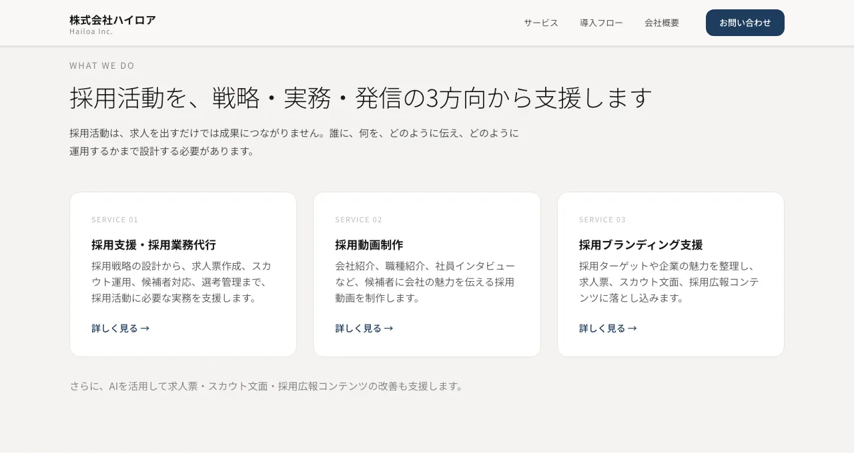Click 詳しく見る under 採用ブランディング支援
Viewport: 854px width, 454px height.
[x=608, y=328]
